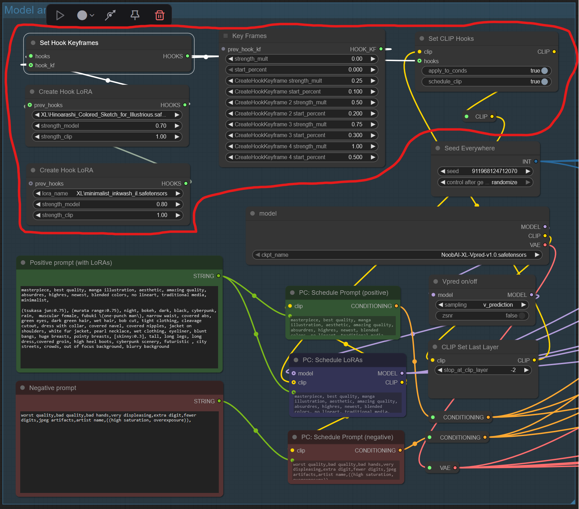579x509 pixels.
Task: Open control after generate randomize combo
Action: click(x=485, y=182)
